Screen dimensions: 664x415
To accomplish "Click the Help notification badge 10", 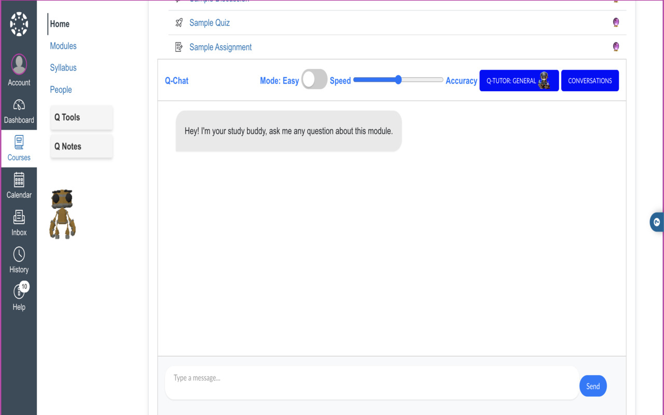I will (24, 286).
